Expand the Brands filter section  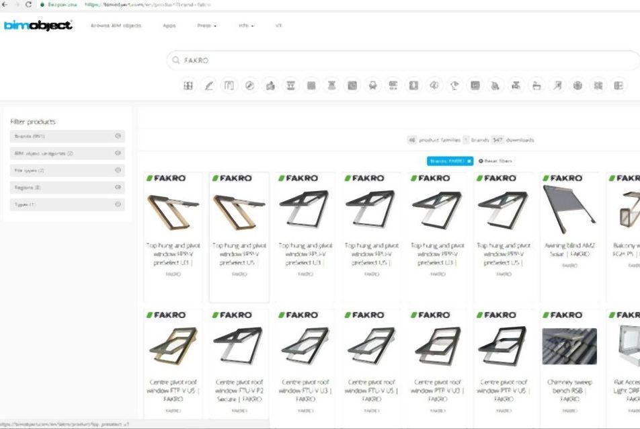click(67, 136)
